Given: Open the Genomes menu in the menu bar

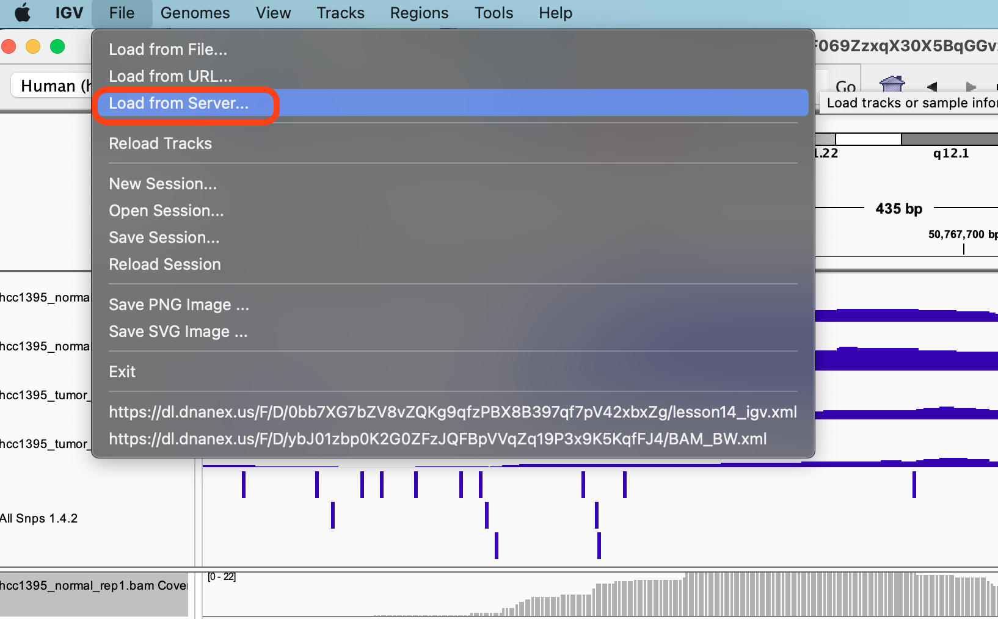Looking at the screenshot, I should tap(195, 13).
